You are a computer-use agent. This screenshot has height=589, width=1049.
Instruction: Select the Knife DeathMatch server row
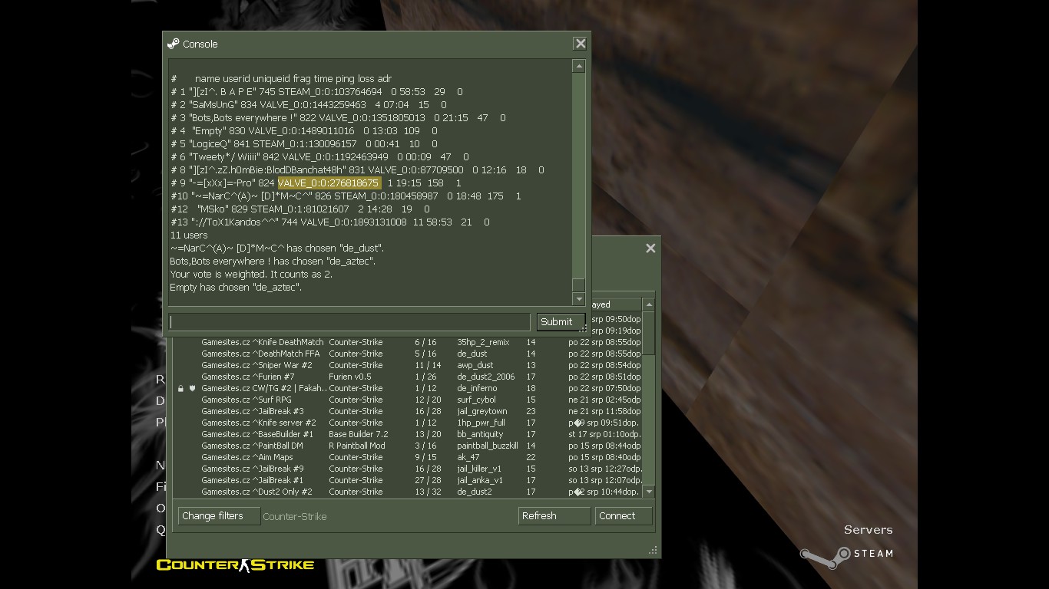click(x=407, y=342)
